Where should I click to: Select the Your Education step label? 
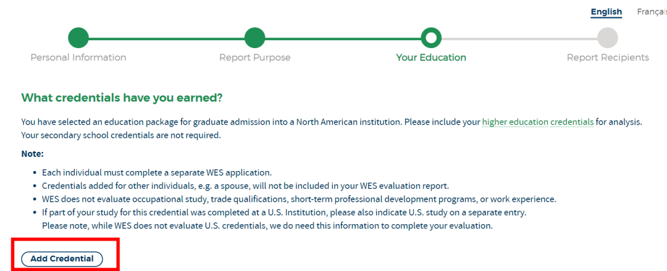[x=431, y=57]
